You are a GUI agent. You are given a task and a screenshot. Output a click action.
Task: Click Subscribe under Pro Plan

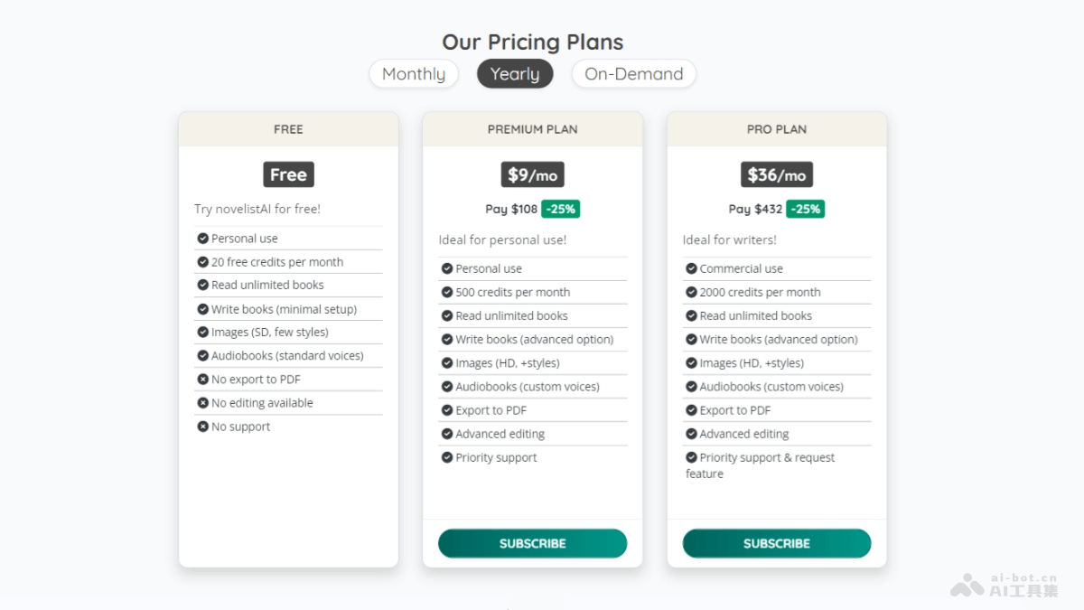776,543
